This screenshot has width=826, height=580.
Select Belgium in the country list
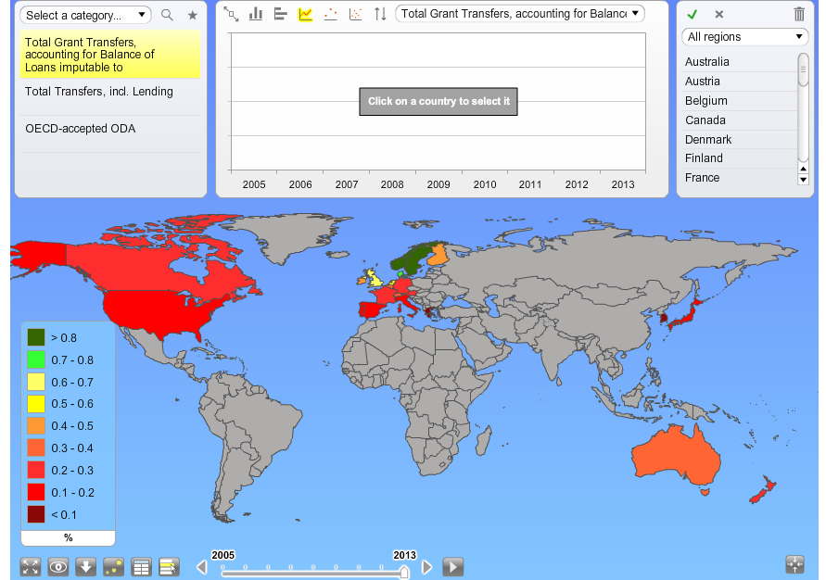point(740,101)
